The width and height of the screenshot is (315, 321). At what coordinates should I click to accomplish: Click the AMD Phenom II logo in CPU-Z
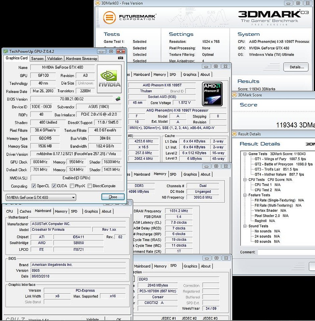pos(212,94)
